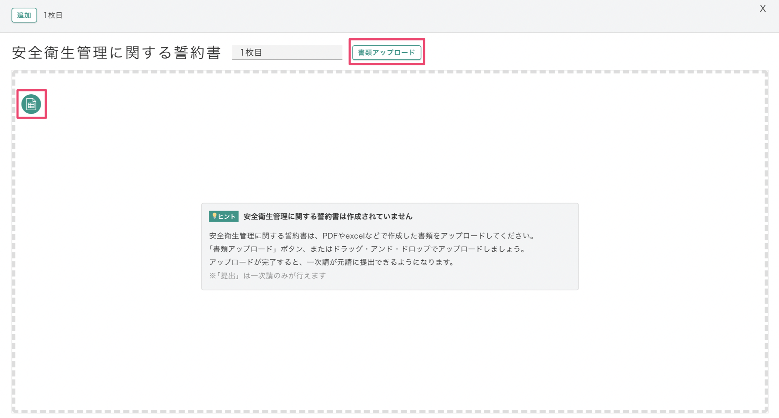This screenshot has height=418, width=779.
Task: Close the dialog with the X
Action: point(762,9)
